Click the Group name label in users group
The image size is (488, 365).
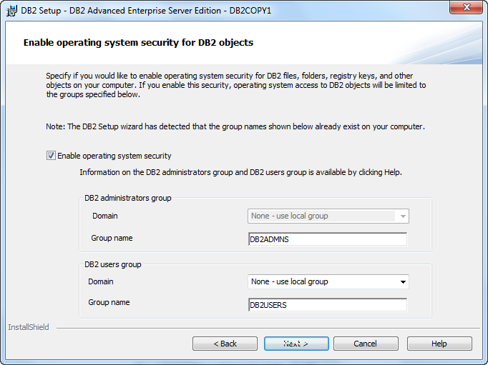pos(109,302)
